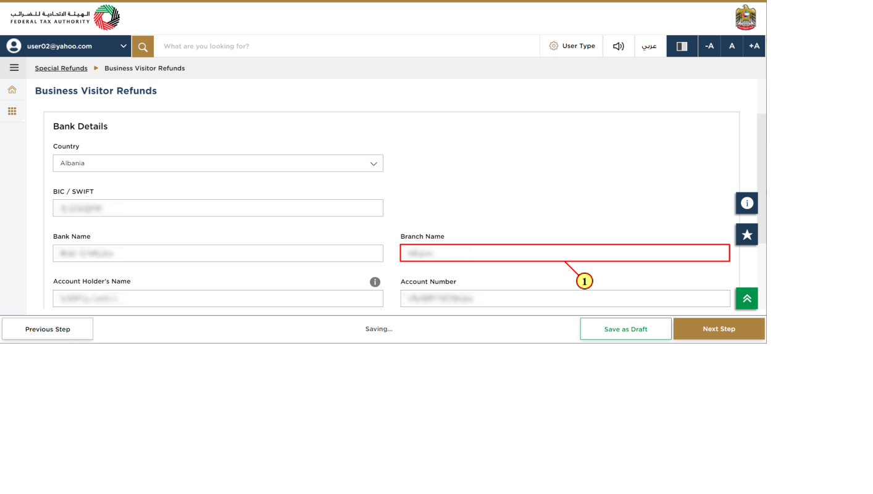
Task: Click the Account Number field
Action: [x=565, y=298]
